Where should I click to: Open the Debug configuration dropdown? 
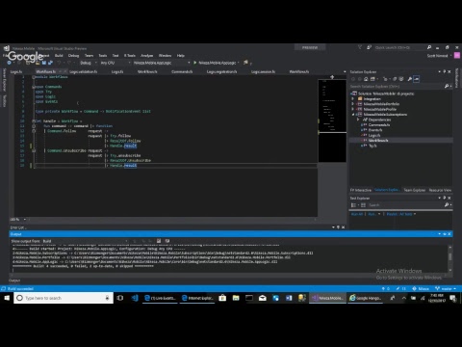click(88, 63)
